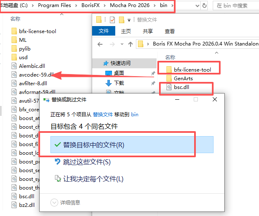
Task: Open the 共享 ribbon tab
Action: click(147, 31)
